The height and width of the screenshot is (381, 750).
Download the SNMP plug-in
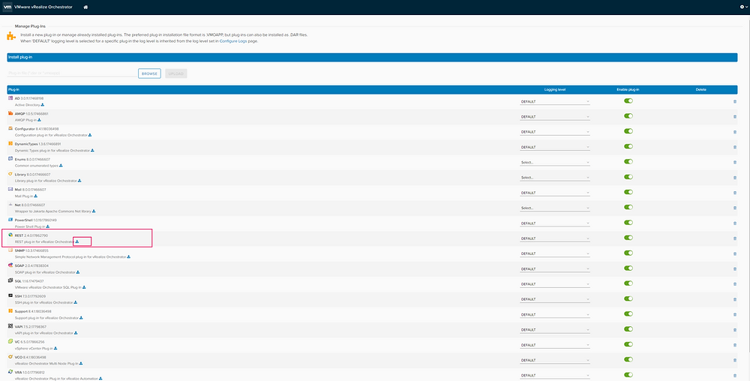[x=129, y=256]
